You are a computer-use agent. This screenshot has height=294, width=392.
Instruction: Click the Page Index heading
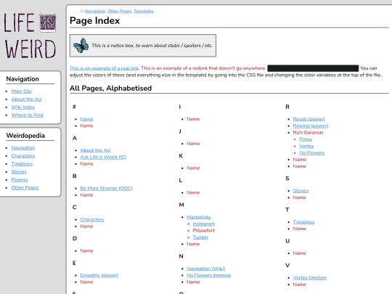click(x=95, y=21)
